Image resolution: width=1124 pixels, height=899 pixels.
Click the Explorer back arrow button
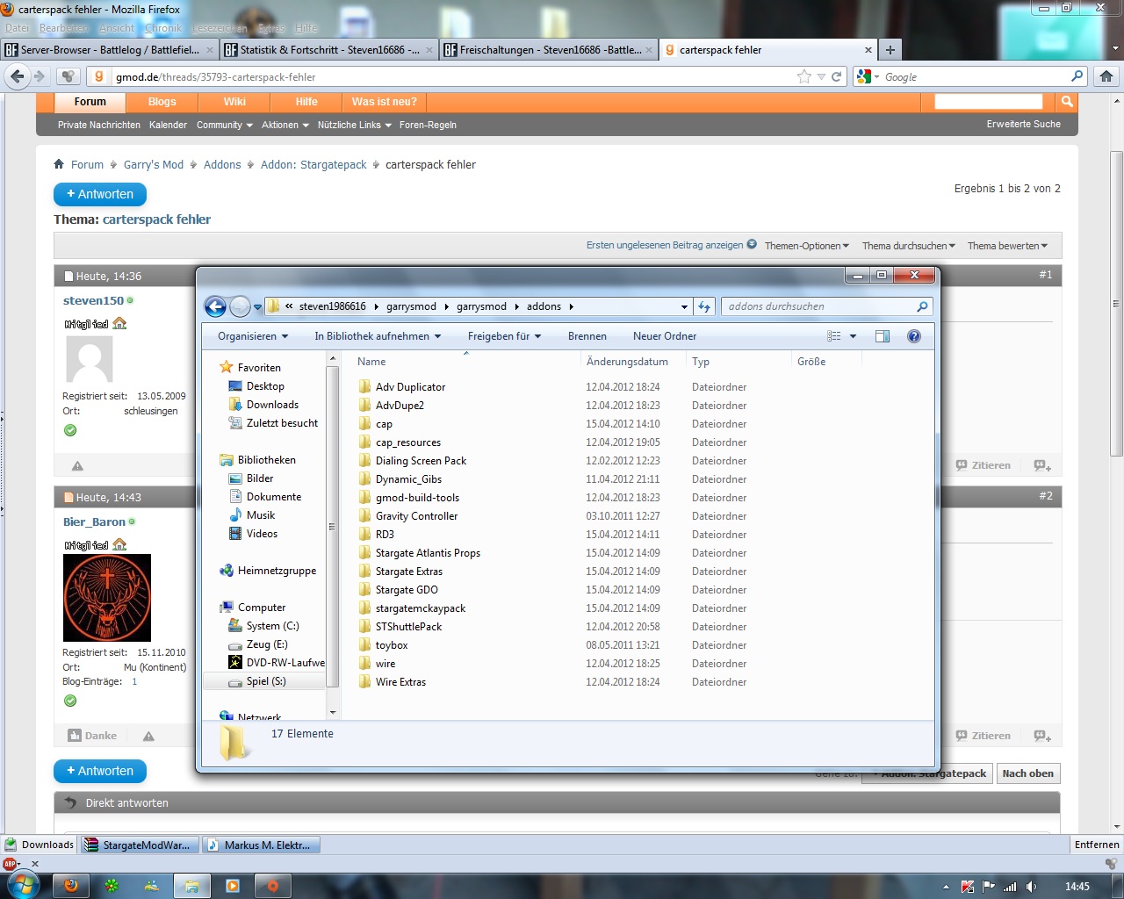[215, 306]
